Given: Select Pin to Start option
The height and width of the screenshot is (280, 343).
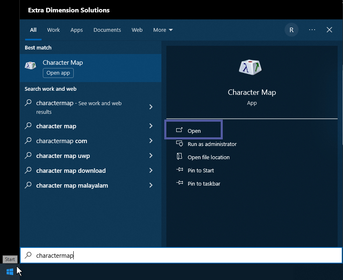Looking at the screenshot, I should click(201, 170).
